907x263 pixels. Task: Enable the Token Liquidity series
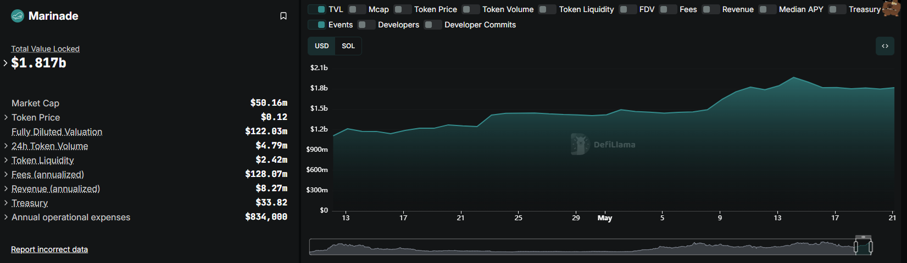point(547,9)
